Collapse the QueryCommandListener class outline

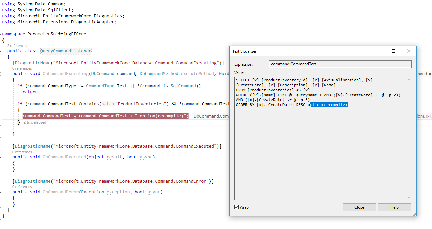[1, 51]
